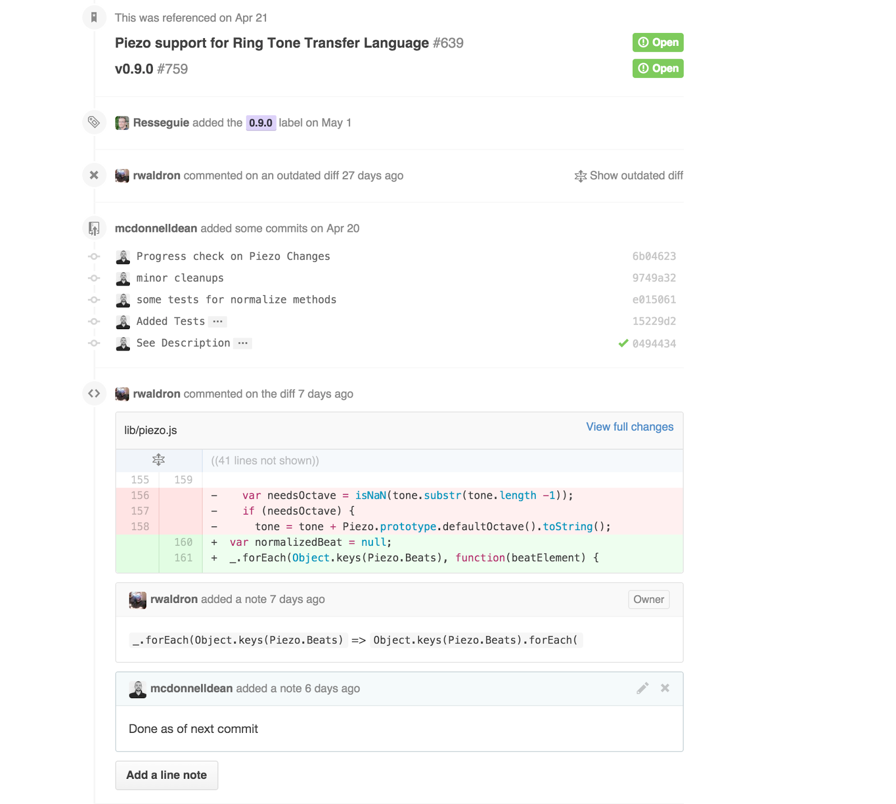Click the green check status icon next to 0494434
This screenshot has width=896, height=804.
[x=623, y=343]
